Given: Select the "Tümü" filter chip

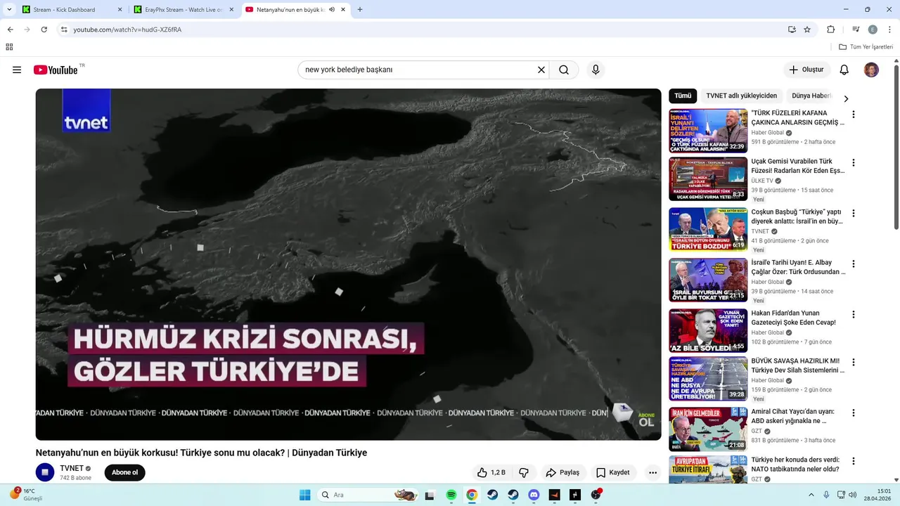Looking at the screenshot, I should click(683, 96).
